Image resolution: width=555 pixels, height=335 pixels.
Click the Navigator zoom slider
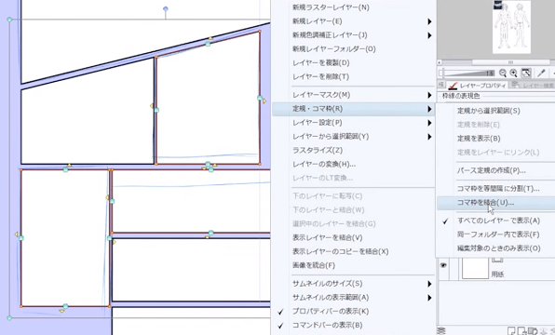pyautogui.click(x=467, y=74)
